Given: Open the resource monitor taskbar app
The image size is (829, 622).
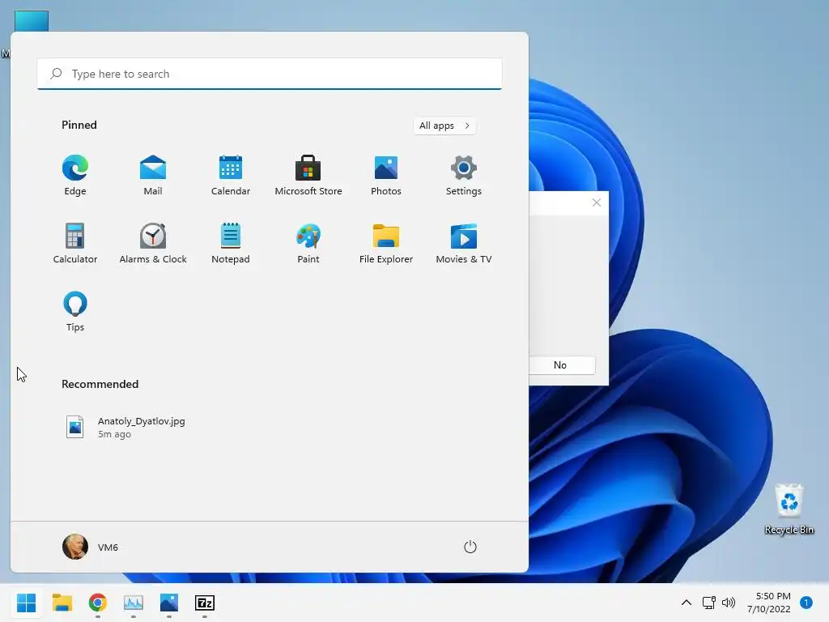Looking at the screenshot, I should click(x=134, y=603).
